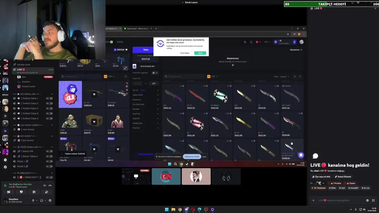Screen dimensions: 379x213
Task: Disconnect from the voice channel
Action: coord(50,185)
